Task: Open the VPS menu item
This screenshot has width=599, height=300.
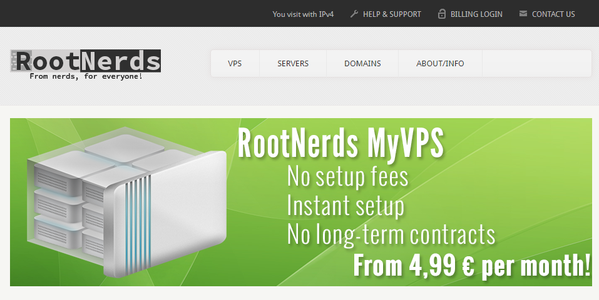Action: tap(235, 63)
